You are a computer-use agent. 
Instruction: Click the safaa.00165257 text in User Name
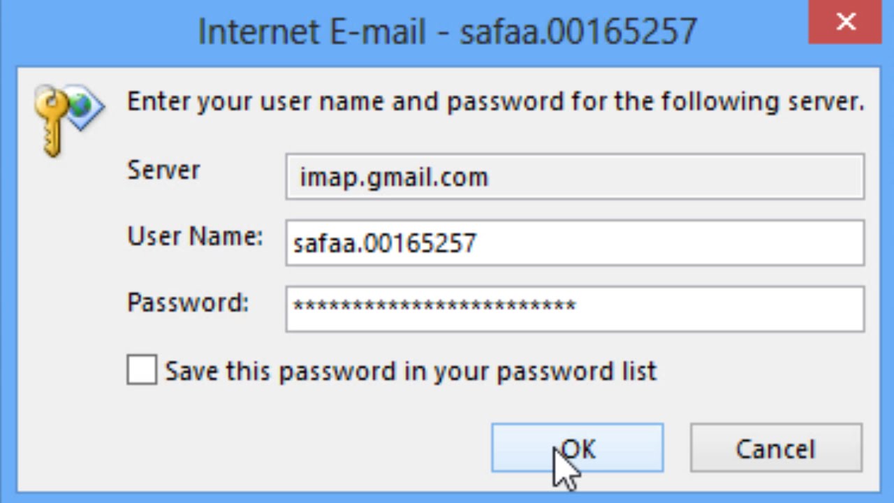tap(385, 243)
